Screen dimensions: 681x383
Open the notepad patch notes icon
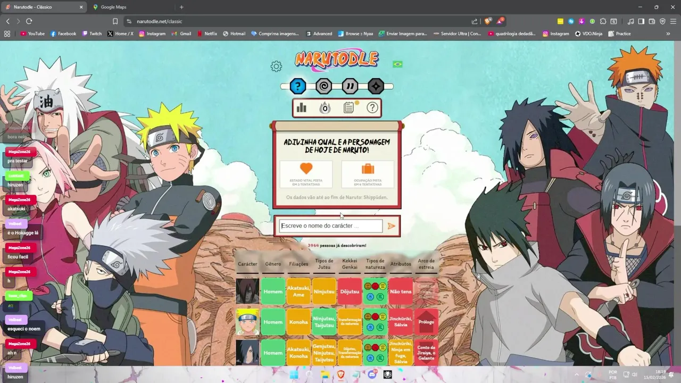pyautogui.click(x=348, y=108)
